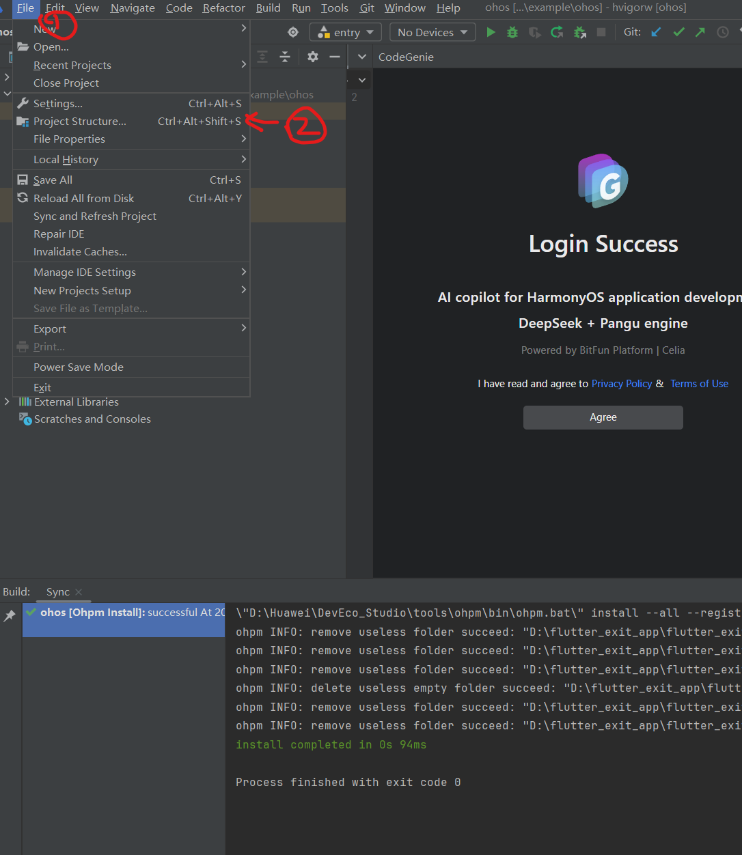Choose Sync and Refresh Project

[131, 216]
